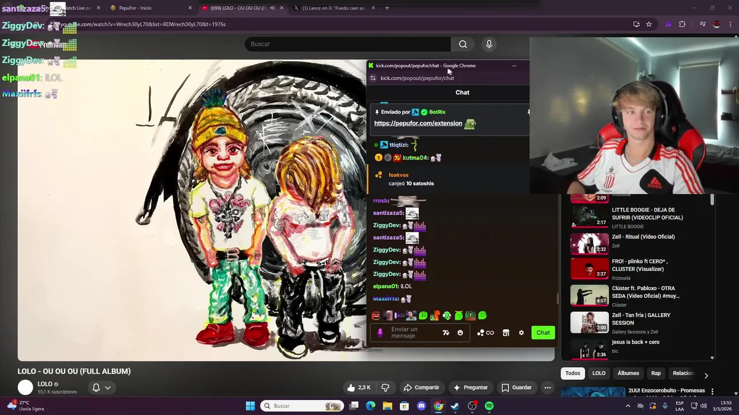Play Zell - Ritual (Video Oficial)
This screenshot has width=739, height=415.
tap(589, 243)
